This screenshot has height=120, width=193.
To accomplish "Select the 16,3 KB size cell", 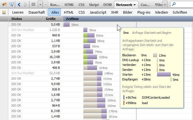I will tap(55, 57).
